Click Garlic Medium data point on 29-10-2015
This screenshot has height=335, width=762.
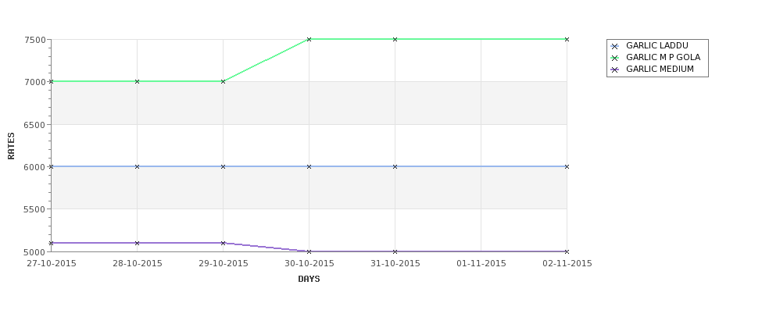pyautogui.click(x=223, y=243)
